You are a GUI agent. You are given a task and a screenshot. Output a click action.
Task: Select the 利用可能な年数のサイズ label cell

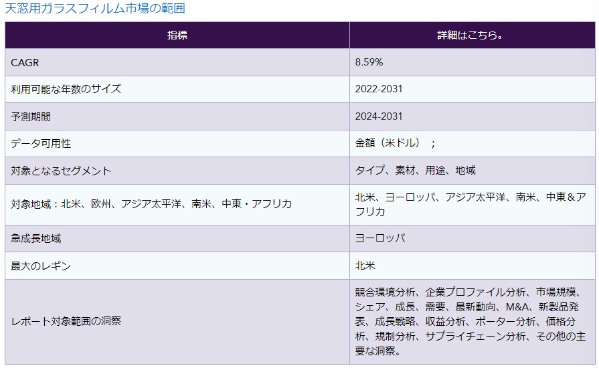[66, 89]
